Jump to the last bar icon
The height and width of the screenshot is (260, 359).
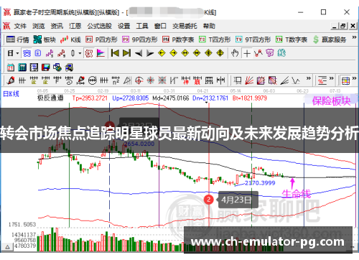point(126,53)
